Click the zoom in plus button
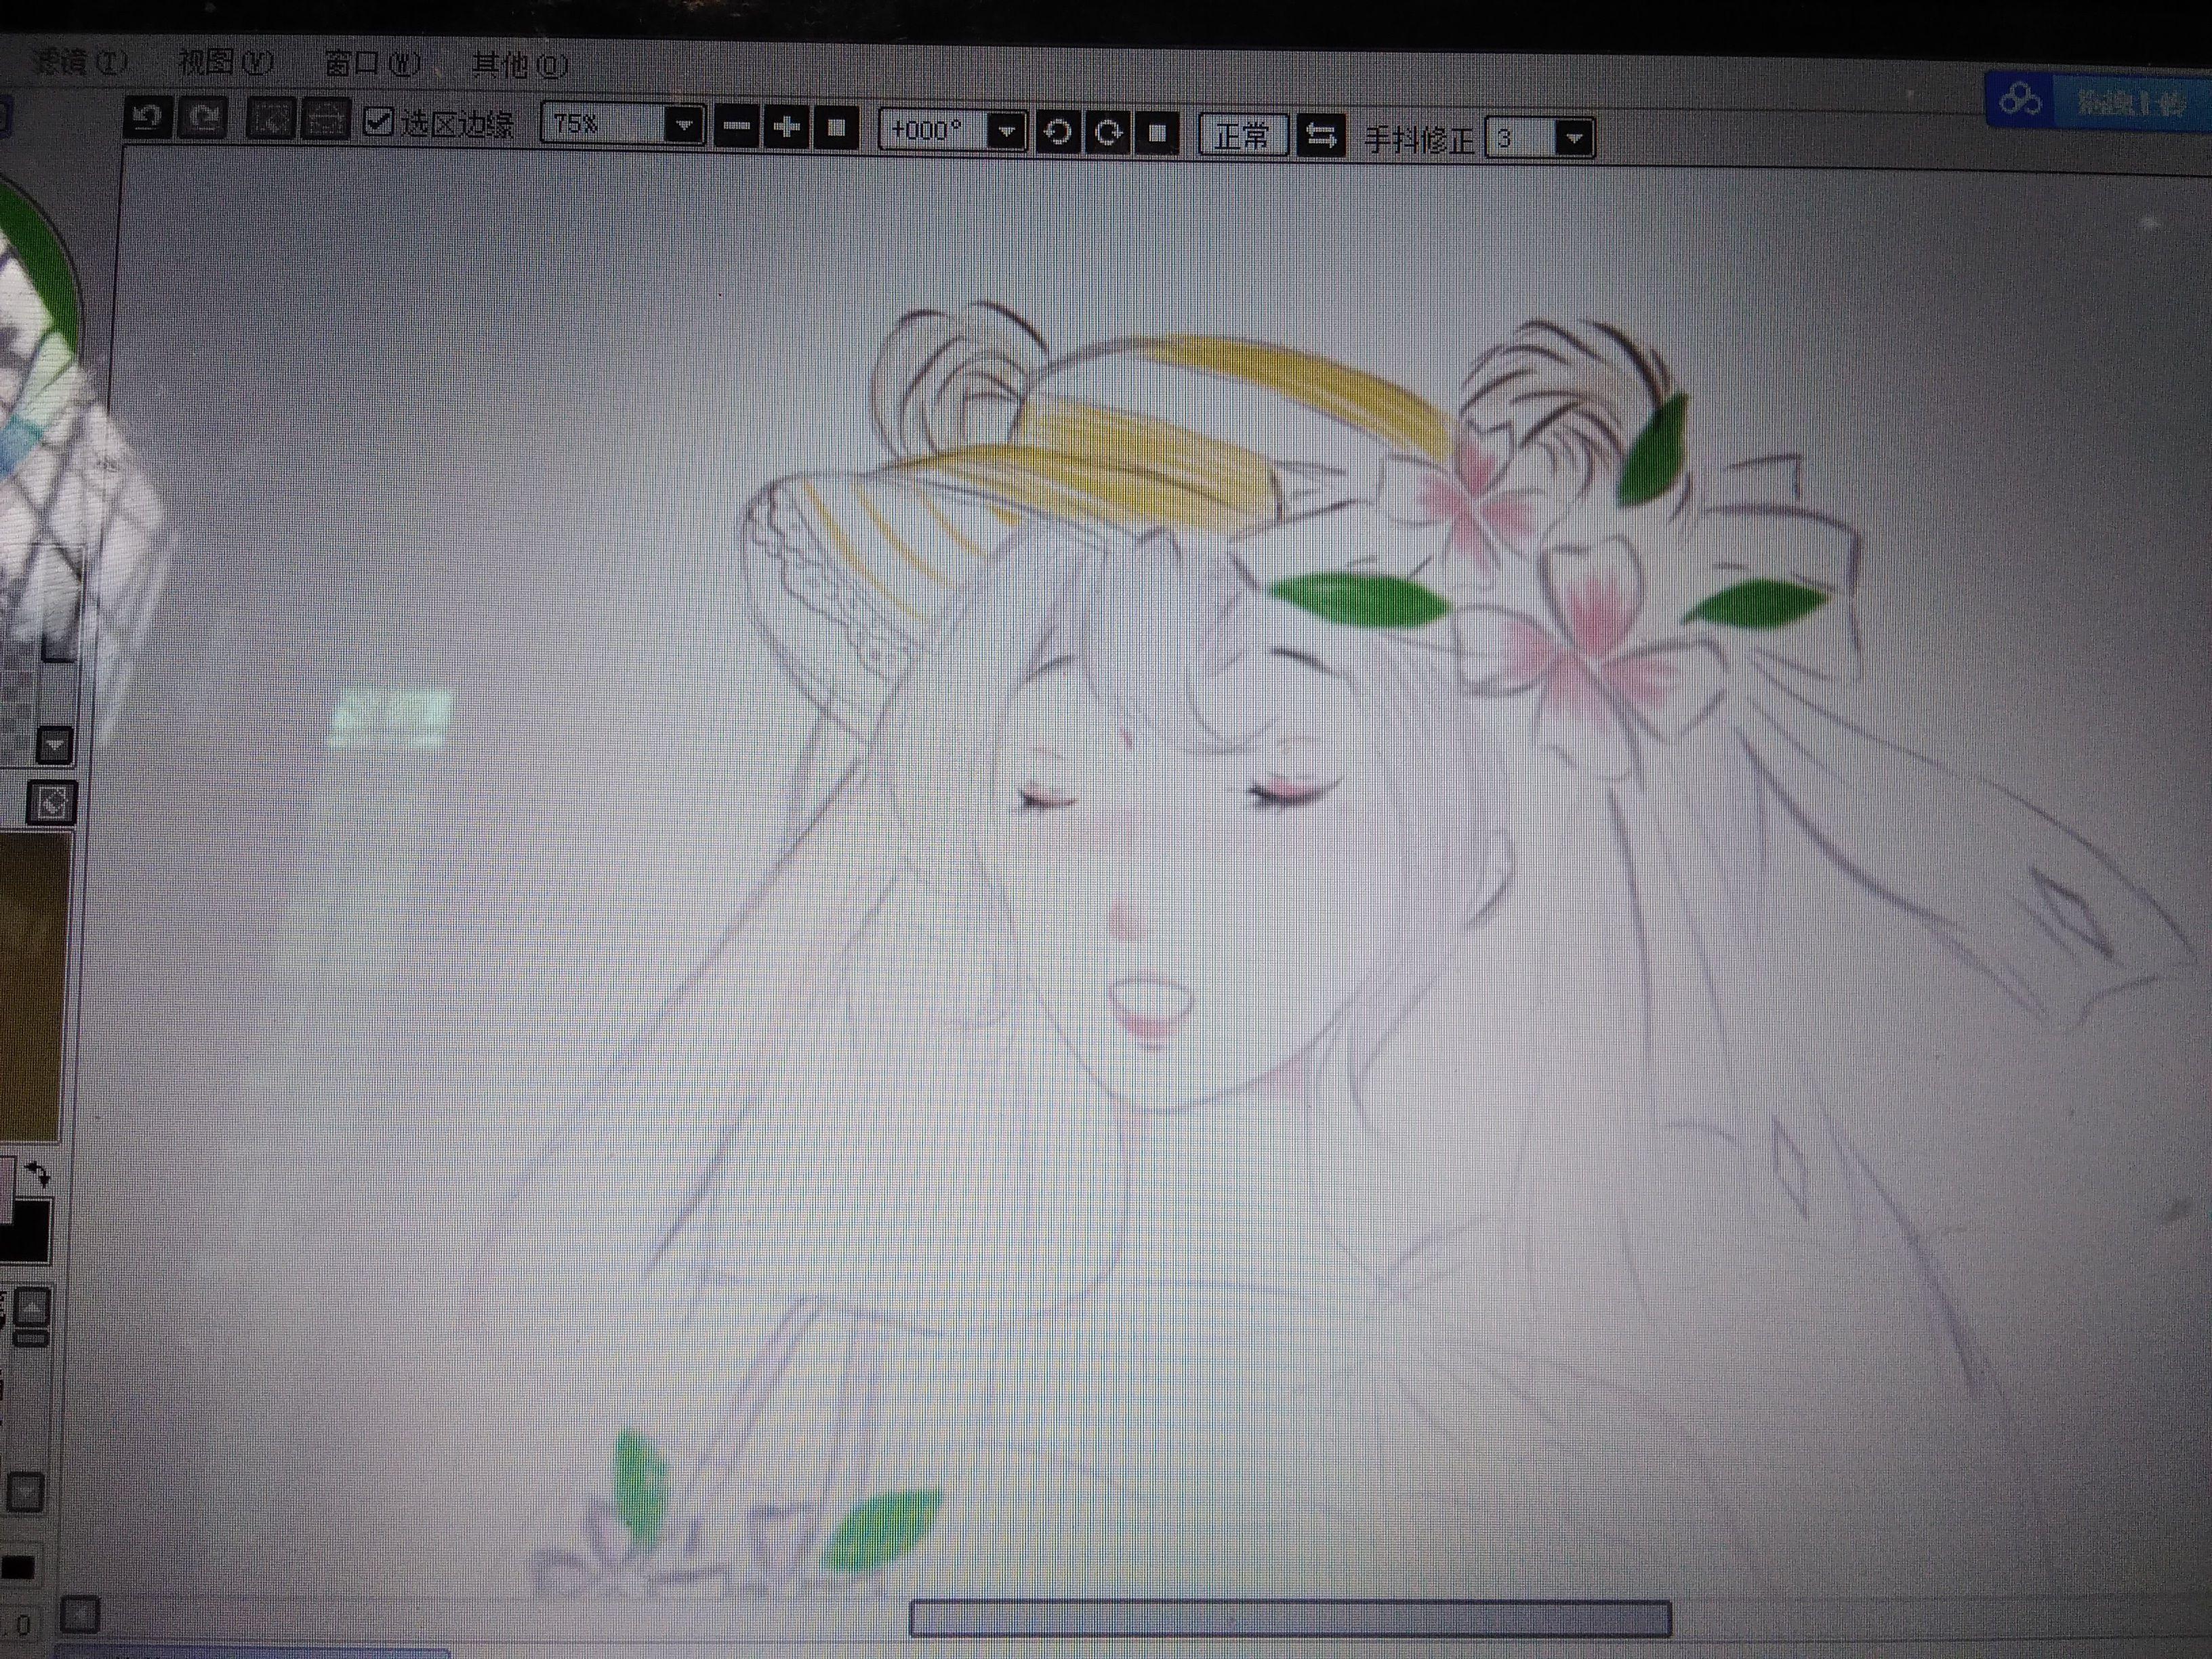This screenshot has width=2212, height=1659. pos(786,127)
